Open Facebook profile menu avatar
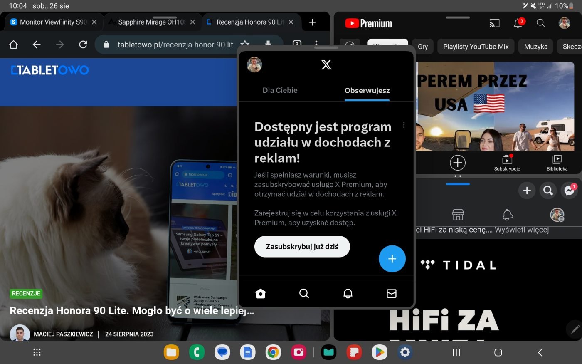582x364 pixels. (557, 215)
